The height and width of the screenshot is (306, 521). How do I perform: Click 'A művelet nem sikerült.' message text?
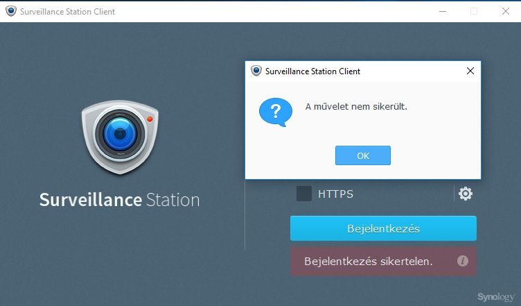pyautogui.click(x=356, y=106)
